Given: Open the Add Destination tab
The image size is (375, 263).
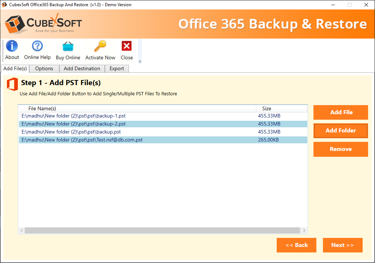Looking at the screenshot, I should 82,68.
